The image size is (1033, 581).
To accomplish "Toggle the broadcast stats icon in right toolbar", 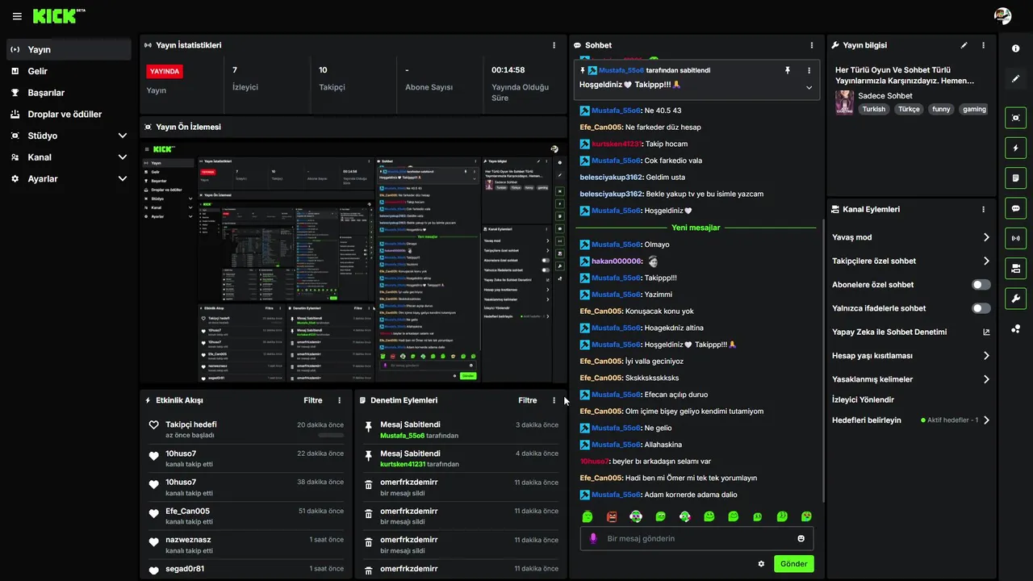I will [x=1015, y=238].
